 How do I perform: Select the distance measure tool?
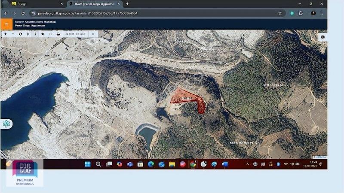tap(50, 34)
